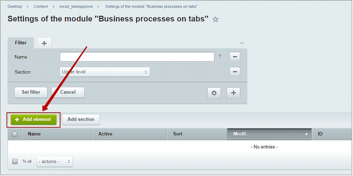The image size is (353, 176).
Task: Show help for the Name field
Action: coord(220,57)
